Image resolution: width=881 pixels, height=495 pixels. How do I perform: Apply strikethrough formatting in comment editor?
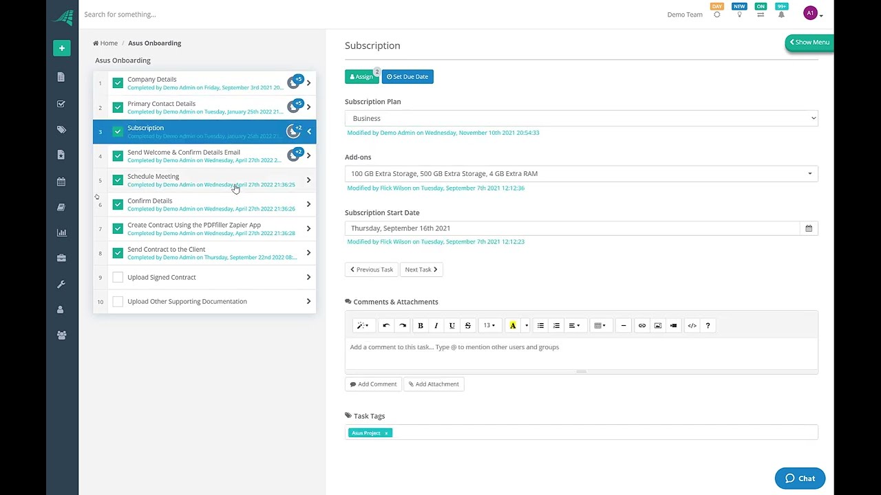(468, 326)
